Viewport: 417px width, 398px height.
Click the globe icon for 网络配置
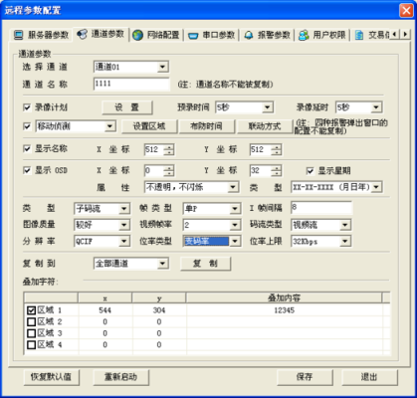[137, 35]
